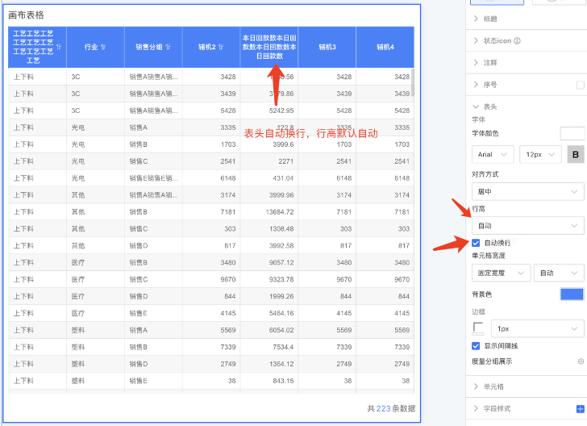587x426 pixels.
Task: Click the 本日回款数 column header
Action: pos(269,47)
